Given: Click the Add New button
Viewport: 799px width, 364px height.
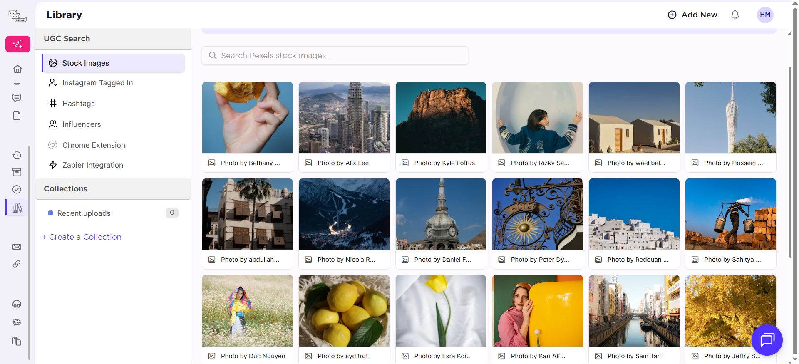Looking at the screenshot, I should point(692,15).
